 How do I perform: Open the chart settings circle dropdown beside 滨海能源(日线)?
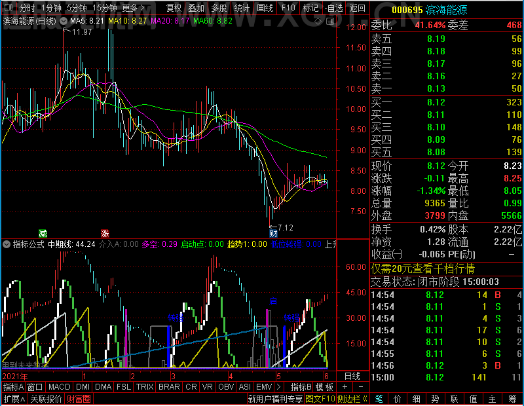click(64, 21)
